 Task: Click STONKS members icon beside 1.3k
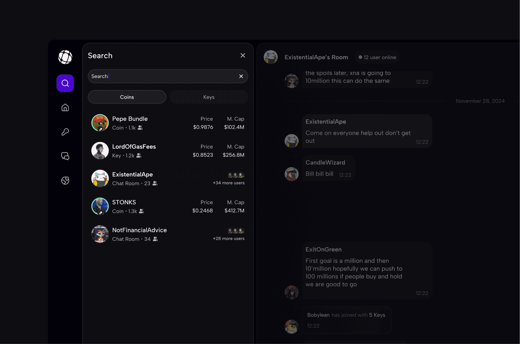(x=141, y=211)
